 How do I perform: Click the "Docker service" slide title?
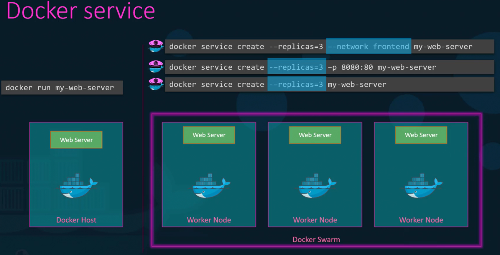80,11
